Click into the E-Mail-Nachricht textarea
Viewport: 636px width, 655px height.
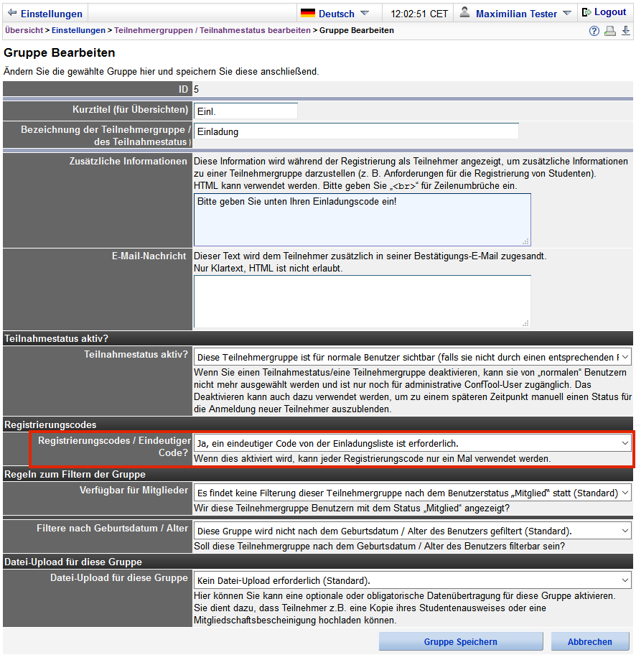click(363, 301)
